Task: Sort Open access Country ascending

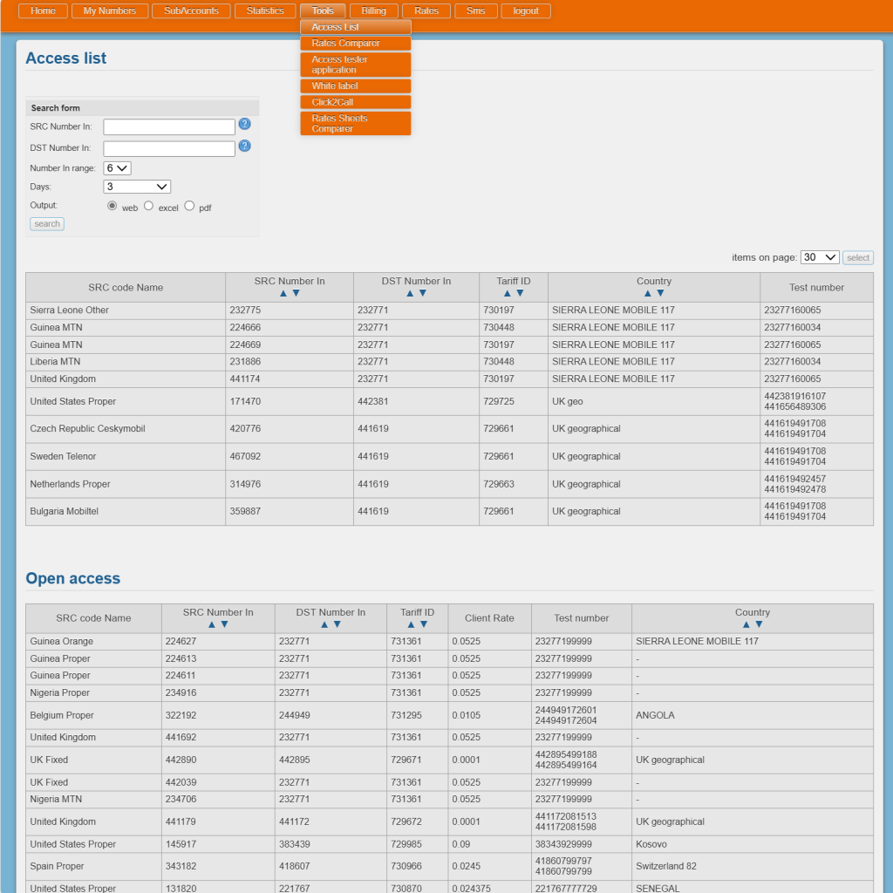Action: click(x=746, y=624)
